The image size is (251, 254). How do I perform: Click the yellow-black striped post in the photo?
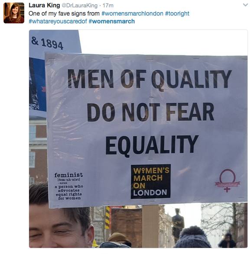click(x=108, y=217)
